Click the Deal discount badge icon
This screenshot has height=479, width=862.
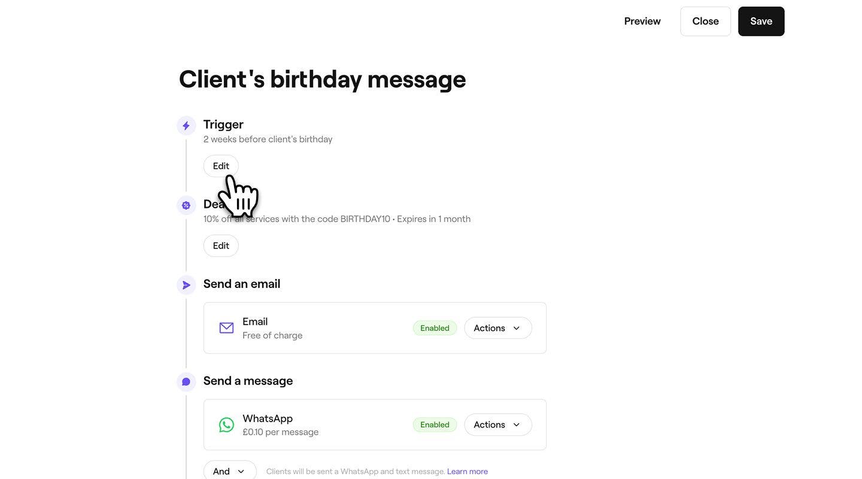point(186,205)
